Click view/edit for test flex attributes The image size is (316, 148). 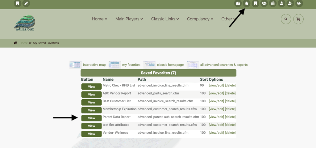point(216,125)
